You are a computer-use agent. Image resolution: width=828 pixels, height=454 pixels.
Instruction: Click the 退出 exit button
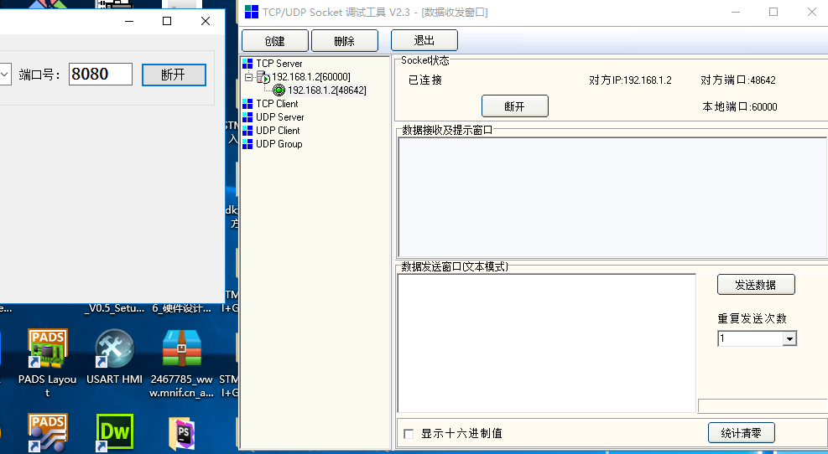(424, 40)
